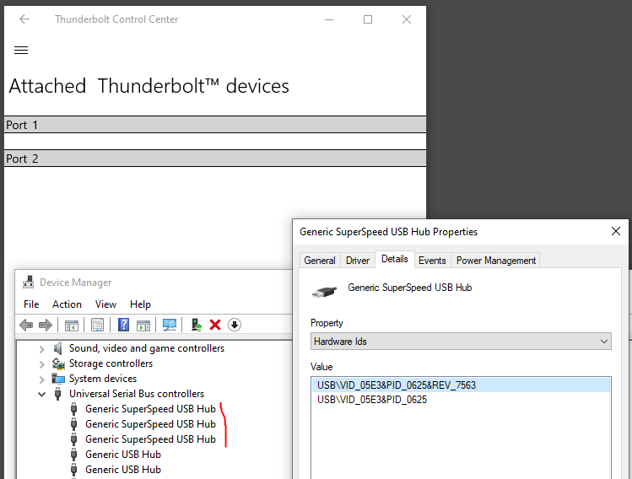Select second Generic SuperSpeed USB Hub entry
Viewport: 632px width, 479px height.
tap(150, 424)
